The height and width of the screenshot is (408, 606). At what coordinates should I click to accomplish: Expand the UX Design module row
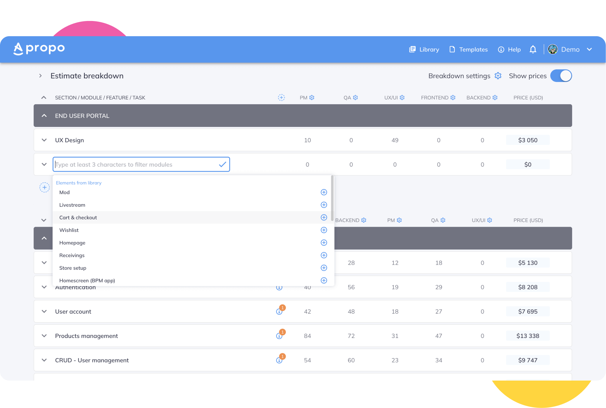[44, 140]
